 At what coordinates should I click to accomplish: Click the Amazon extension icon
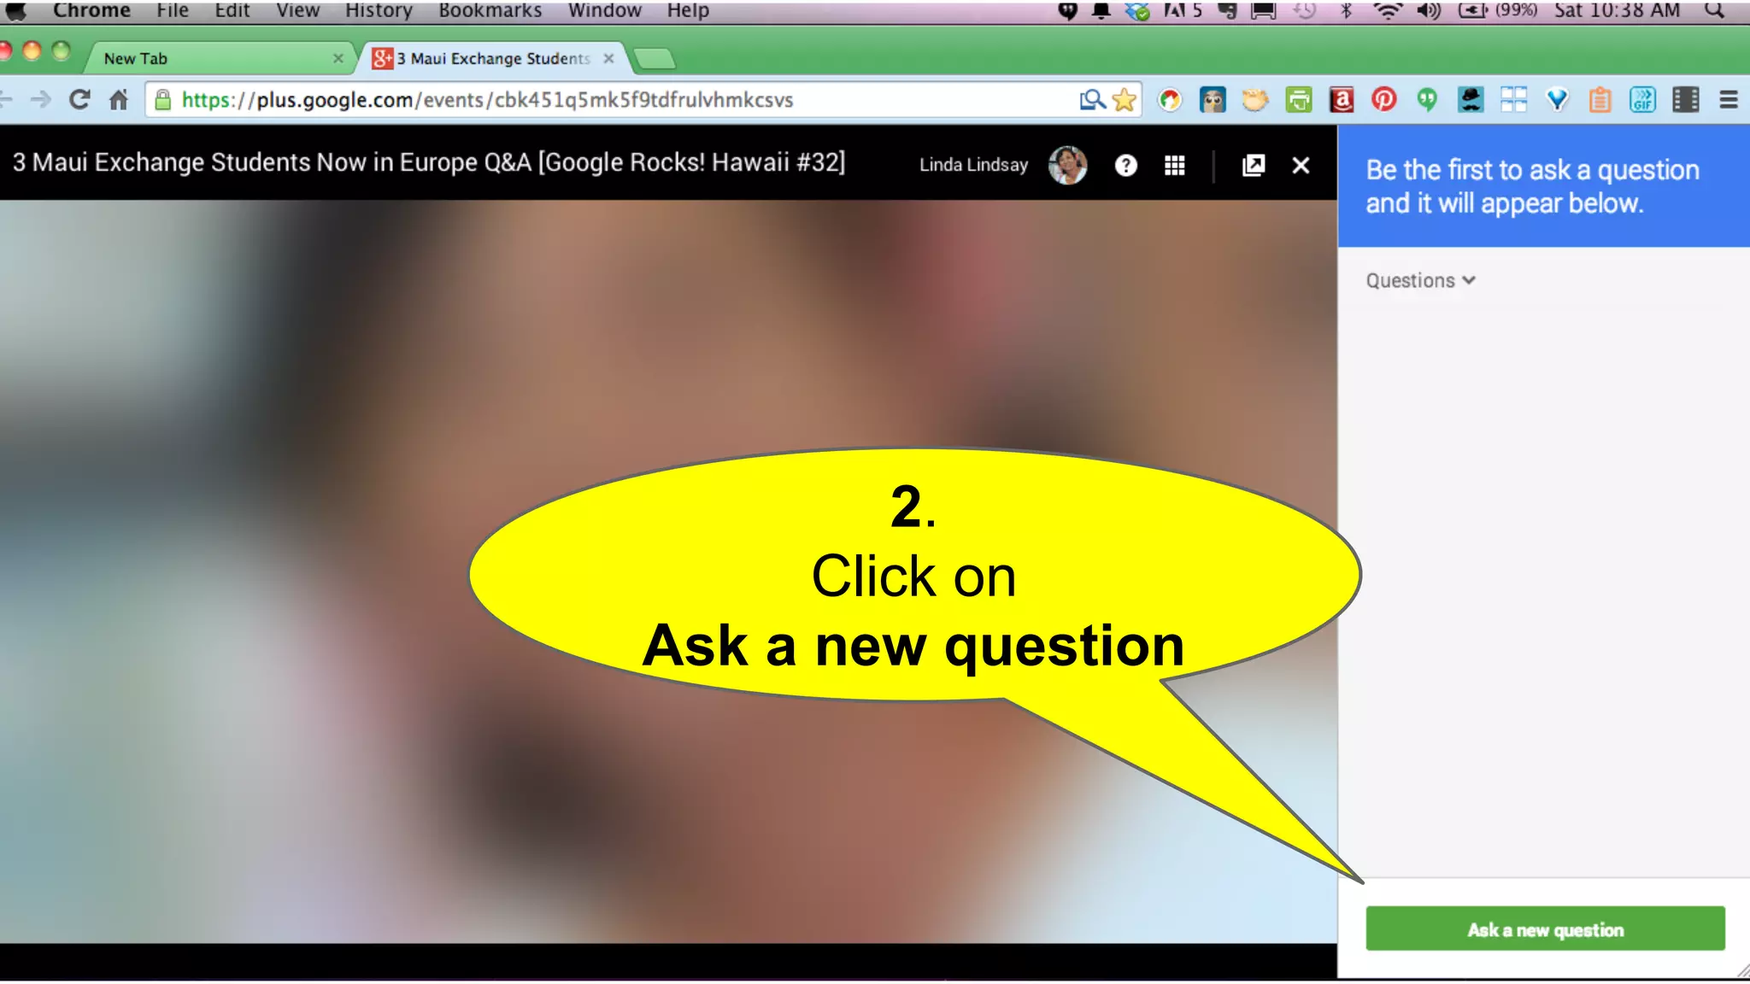(1342, 100)
